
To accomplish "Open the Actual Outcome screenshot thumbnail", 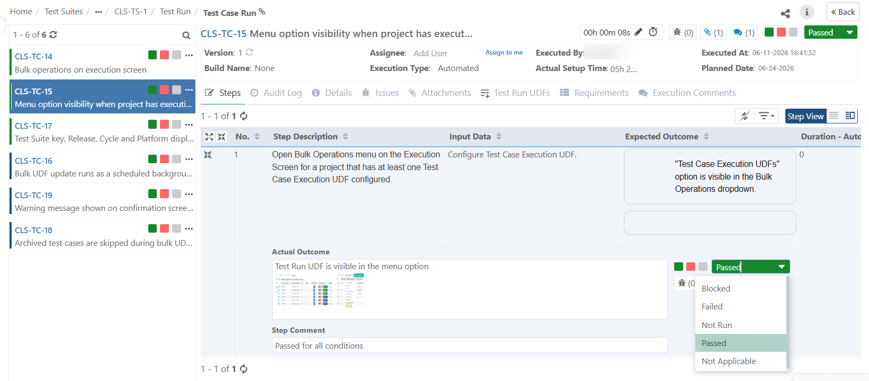I will (320, 290).
